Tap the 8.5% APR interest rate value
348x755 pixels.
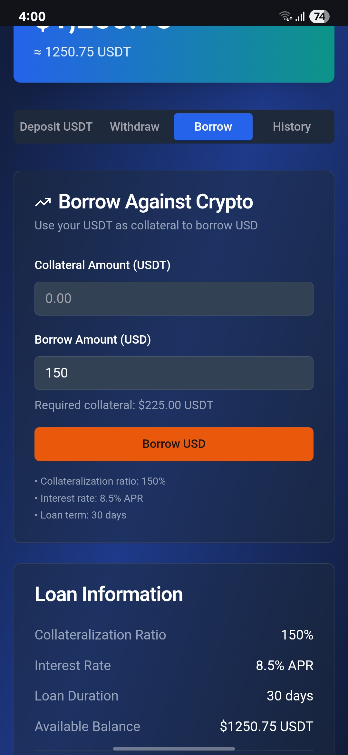tap(285, 665)
